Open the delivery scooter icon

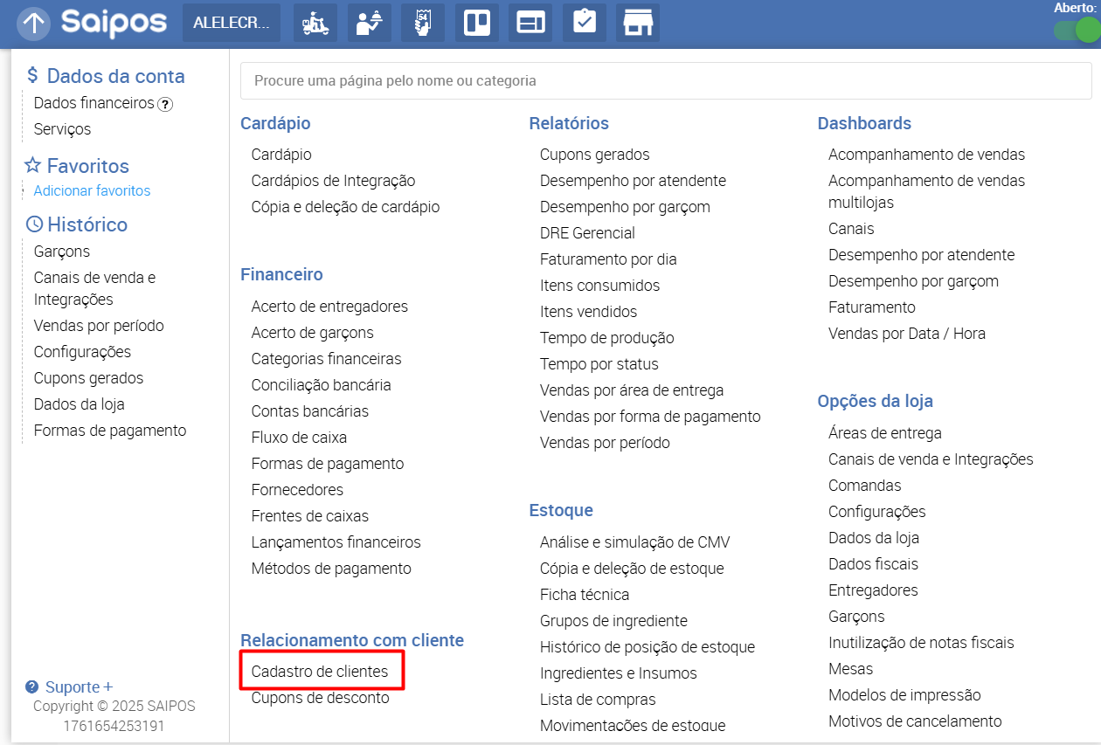315,24
